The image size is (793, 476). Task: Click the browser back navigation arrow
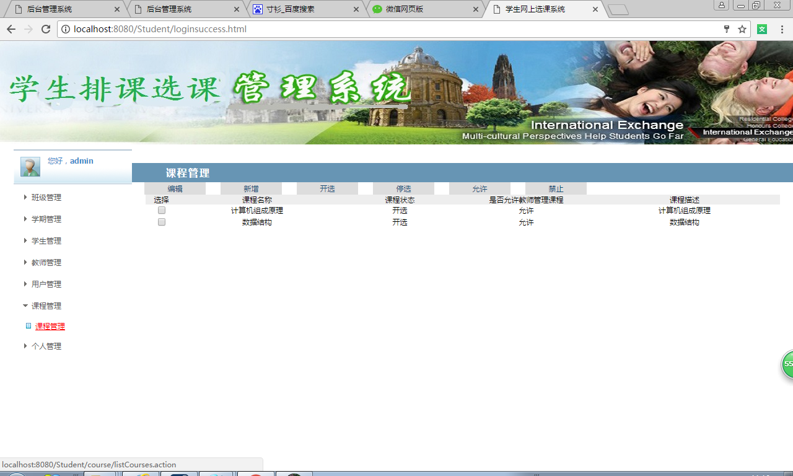pos(11,29)
